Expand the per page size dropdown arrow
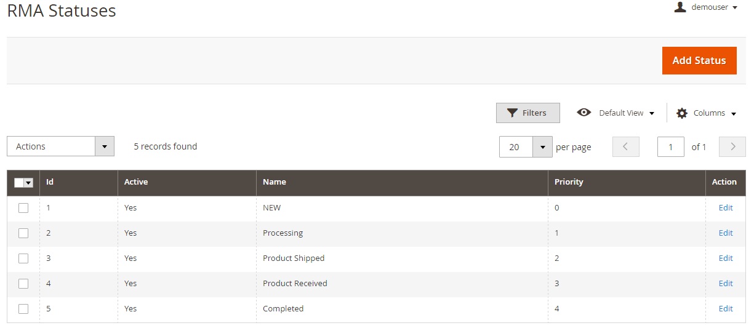The image size is (754, 328). pos(542,147)
